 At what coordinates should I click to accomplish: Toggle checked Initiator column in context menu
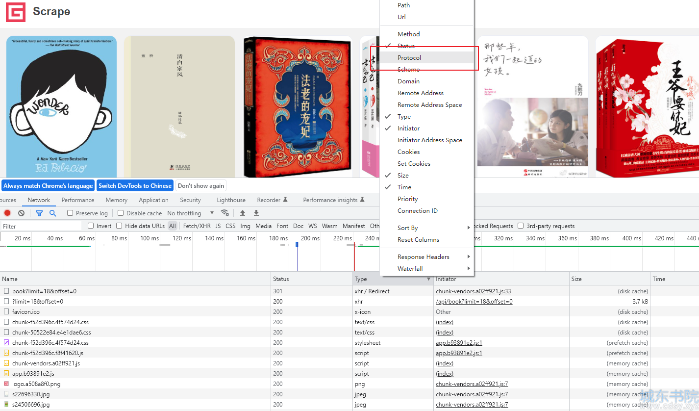click(427, 128)
